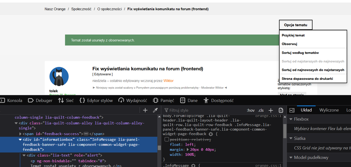Choose Sortuj od najnowszych do najstarszych
Screen dimensions: 351x167
(x=313, y=70)
